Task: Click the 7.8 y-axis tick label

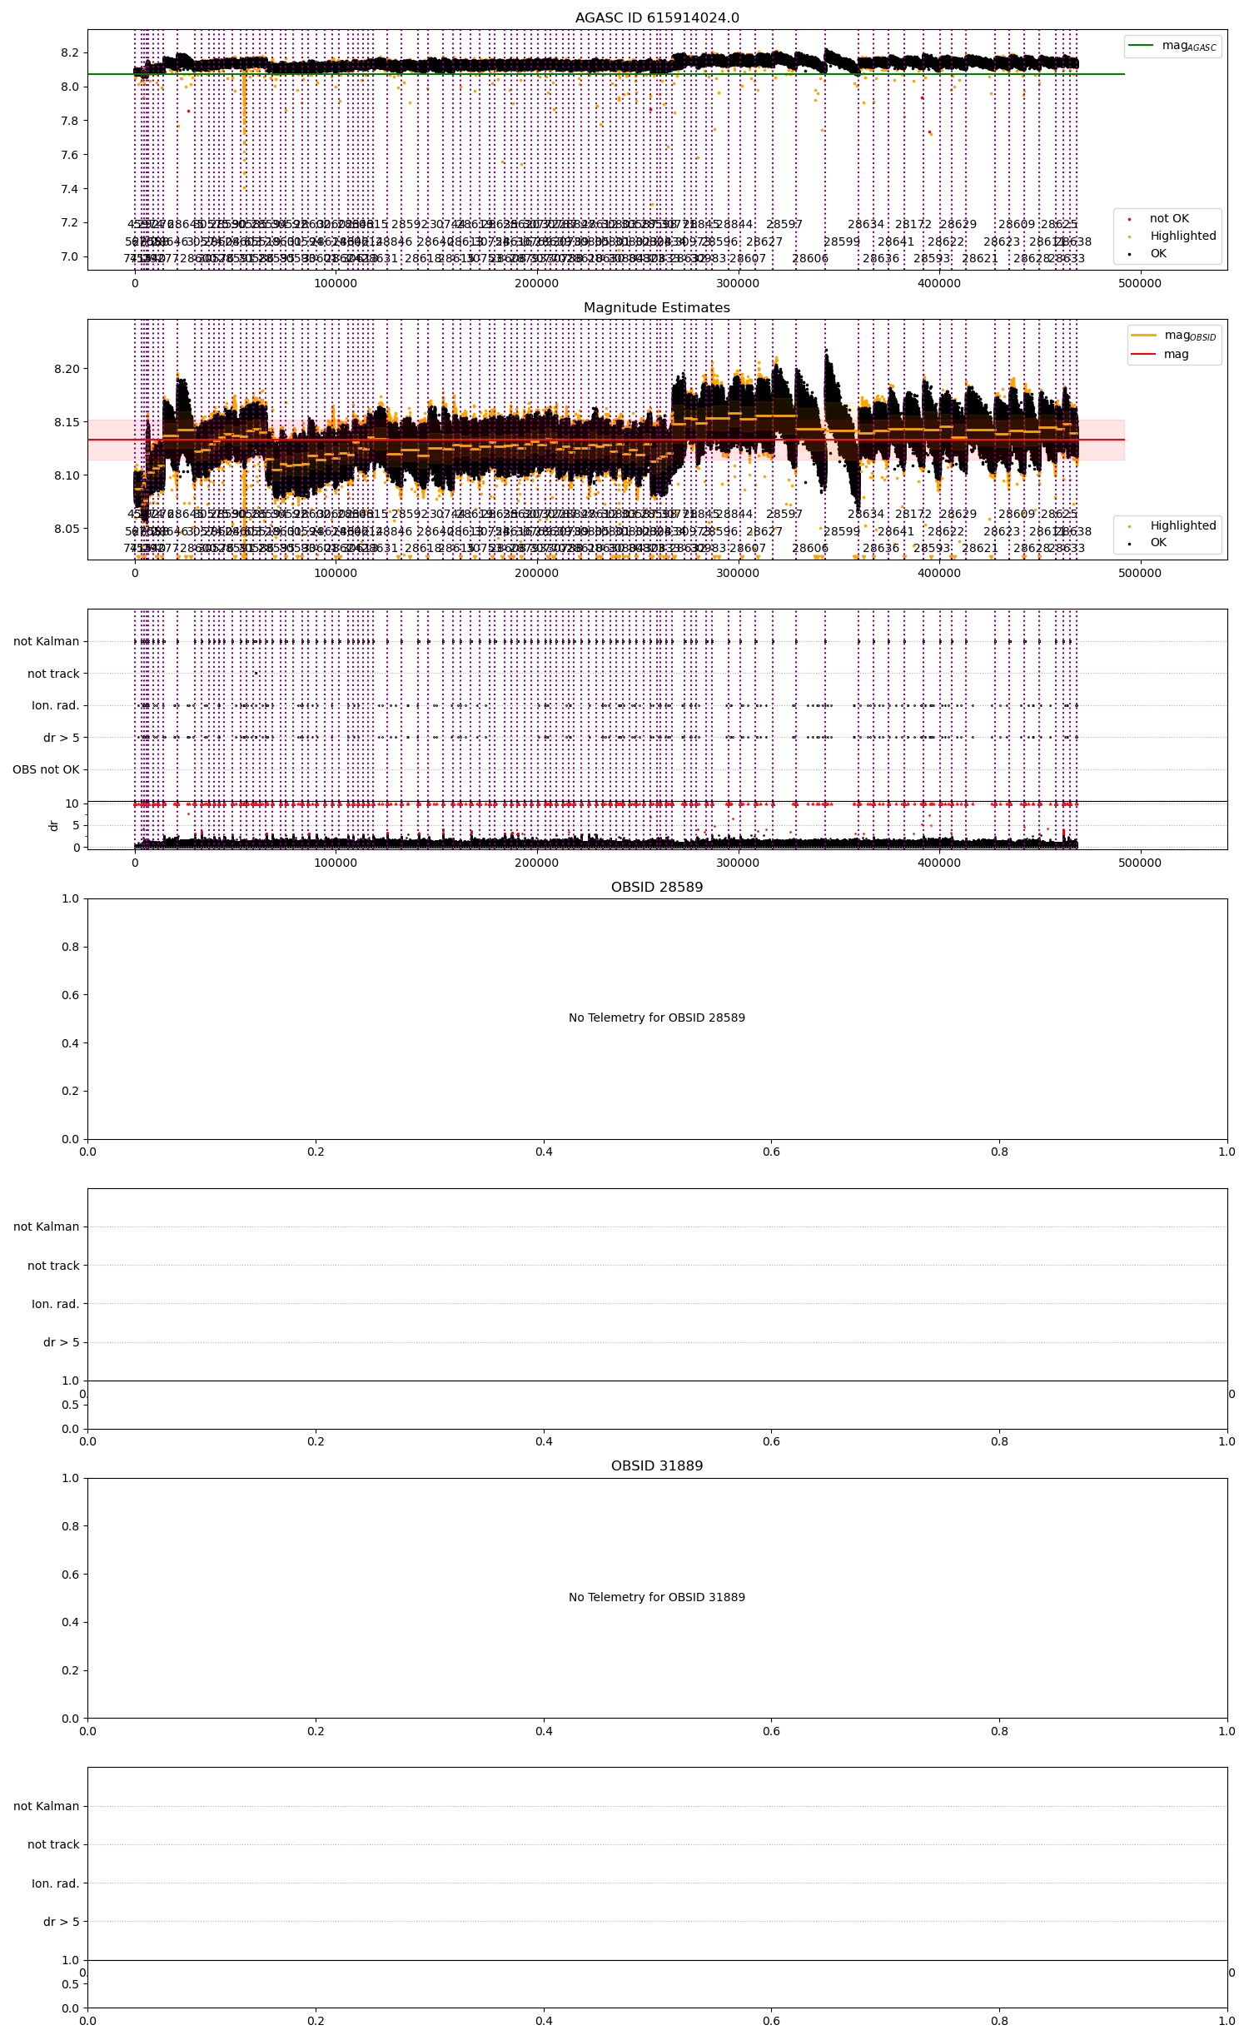Action: 69,121
